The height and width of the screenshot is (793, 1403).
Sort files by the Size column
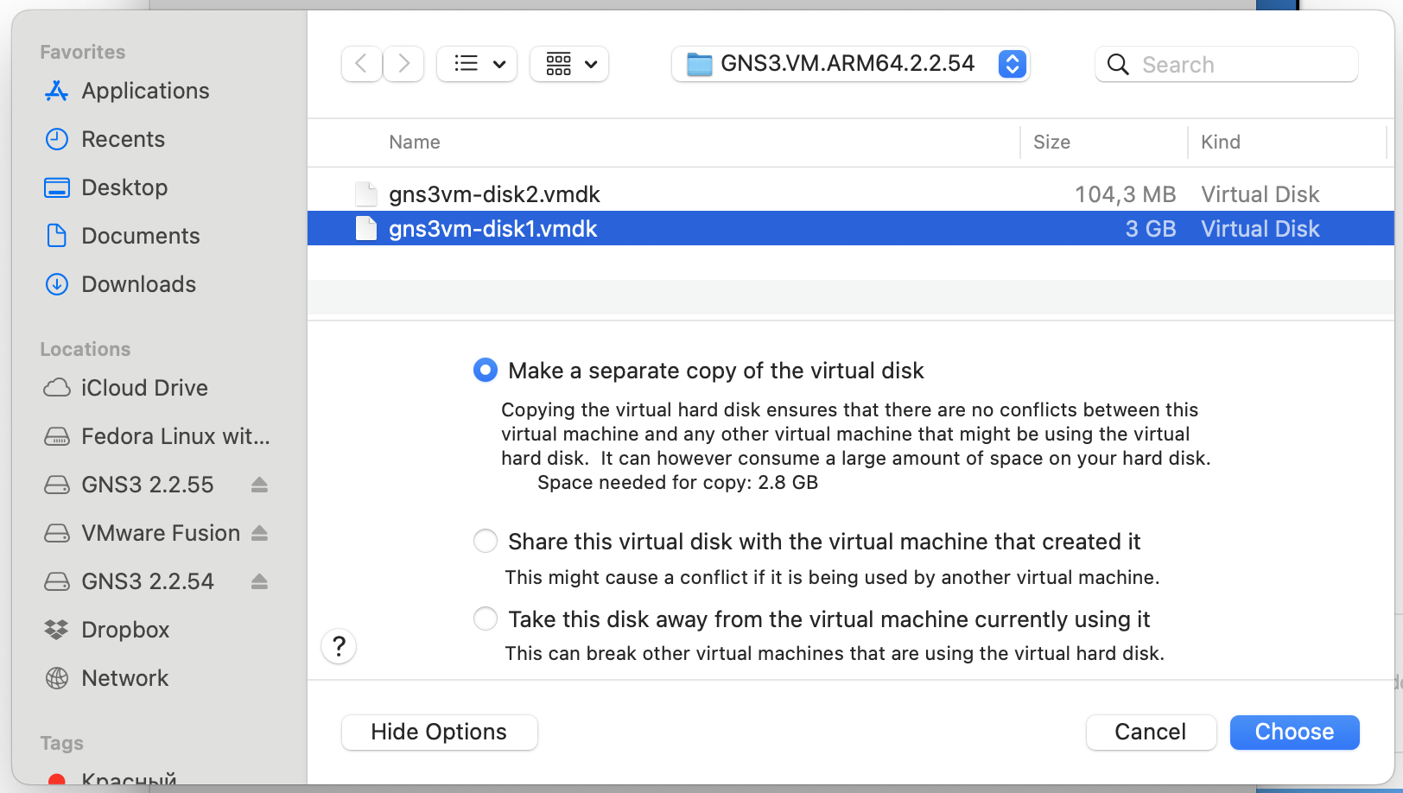click(x=1051, y=143)
